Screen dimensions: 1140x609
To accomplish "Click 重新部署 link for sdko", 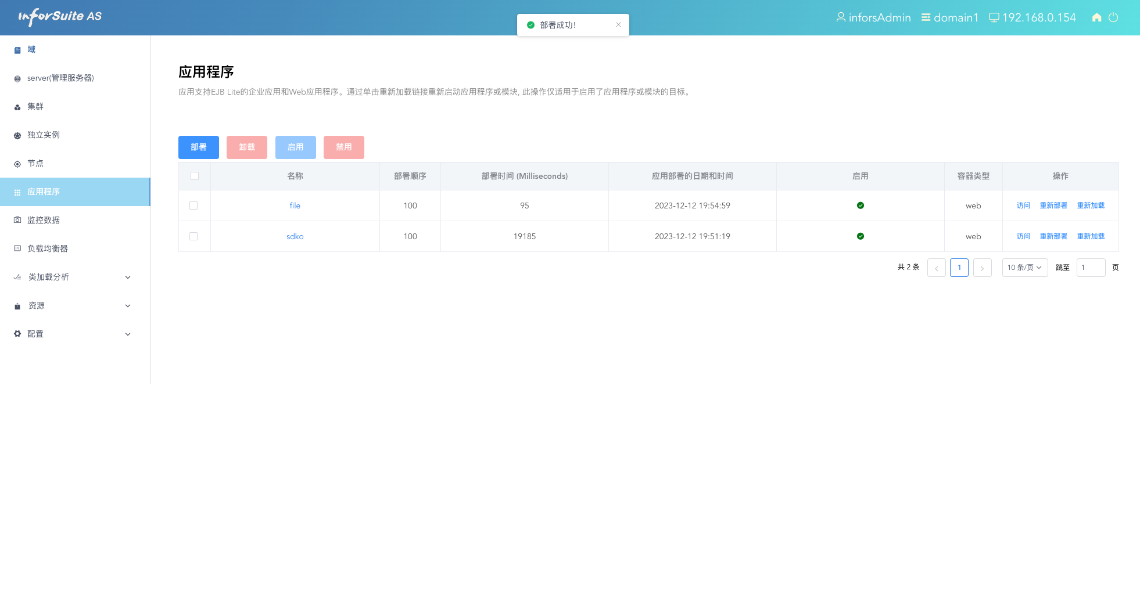I will click(1053, 236).
